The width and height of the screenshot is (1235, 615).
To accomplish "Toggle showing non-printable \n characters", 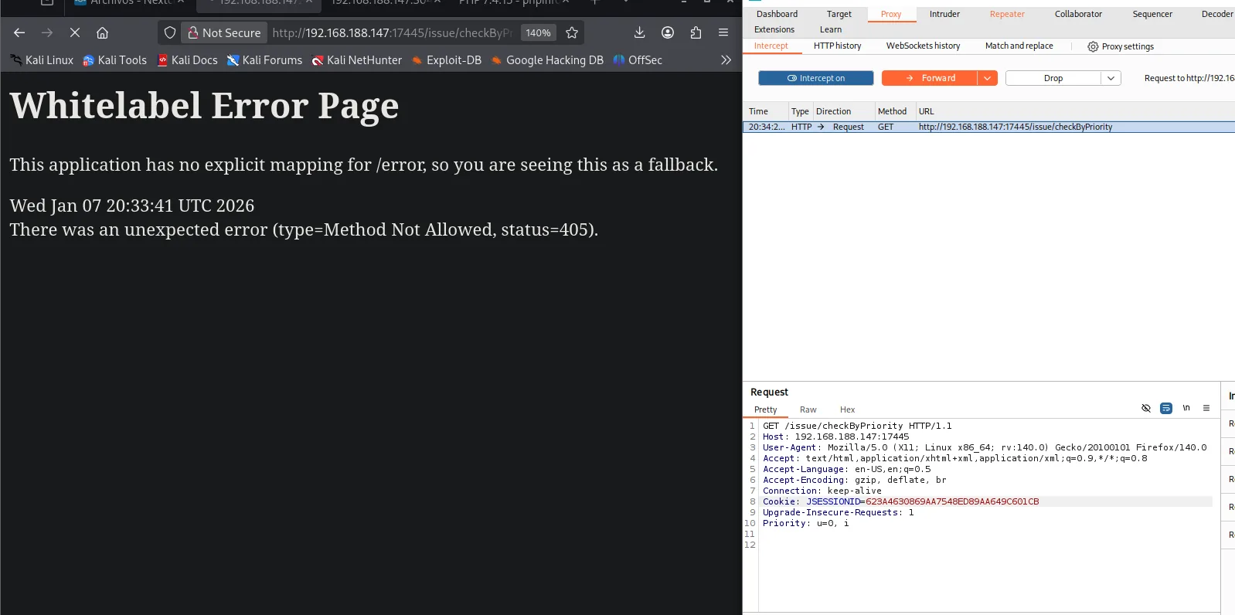I will pos(1186,408).
